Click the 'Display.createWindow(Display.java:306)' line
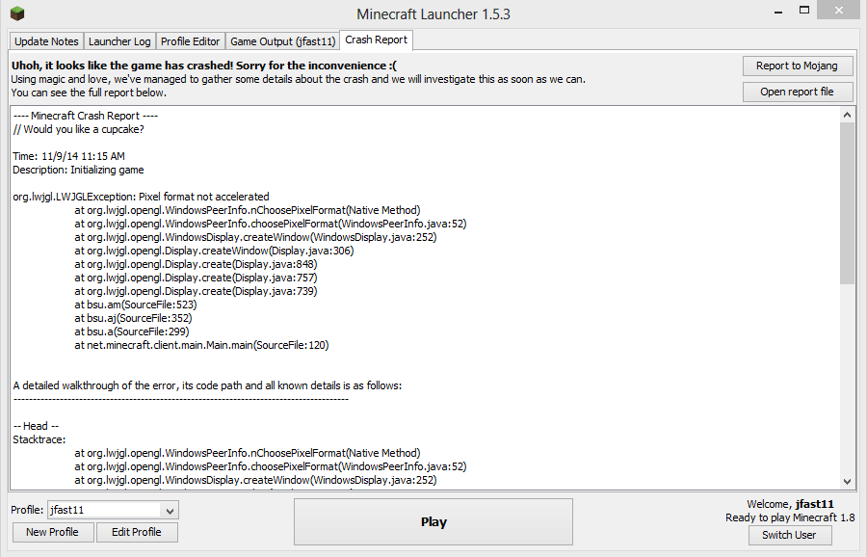 tap(214, 251)
